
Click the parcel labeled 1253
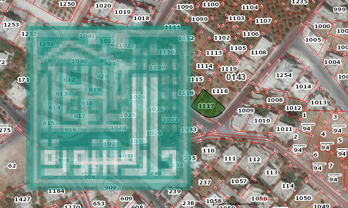click(x=11, y=25)
